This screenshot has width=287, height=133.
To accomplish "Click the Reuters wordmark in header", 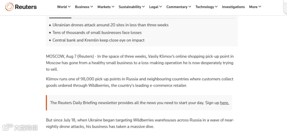I will point(26,7).
